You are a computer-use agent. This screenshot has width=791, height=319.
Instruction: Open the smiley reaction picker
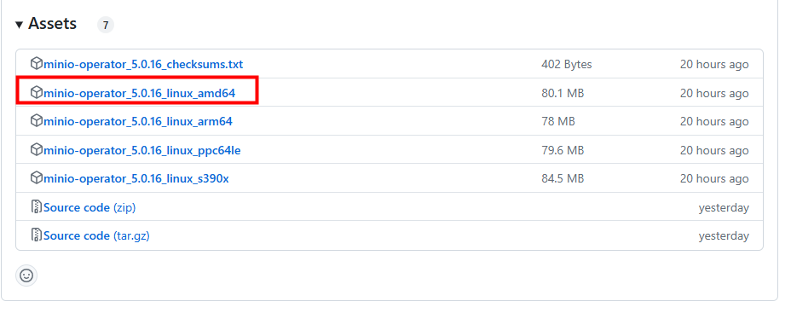[26, 275]
